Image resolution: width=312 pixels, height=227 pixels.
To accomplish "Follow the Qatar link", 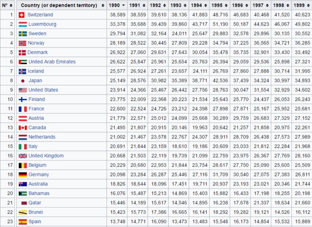I will point(35,203).
